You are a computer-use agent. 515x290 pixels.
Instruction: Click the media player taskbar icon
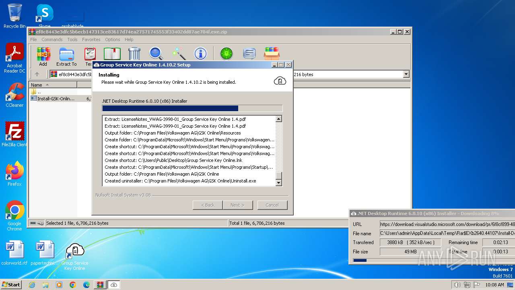coord(59,285)
